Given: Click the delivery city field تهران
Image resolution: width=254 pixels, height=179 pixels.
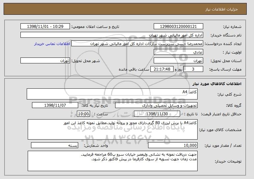Looking at the screenshot, I should pyautogui.click(x=45, y=61).
